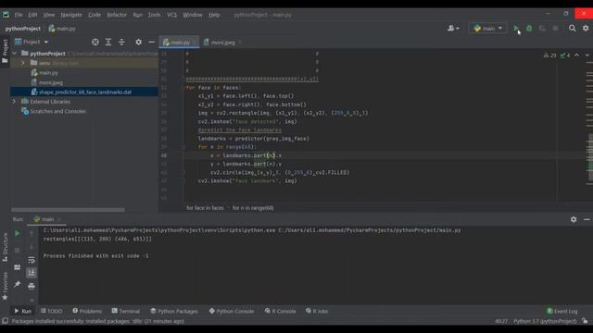The width and height of the screenshot is (593, 333).
Task: Run the main configuration with green play icon
Action: 516,29
